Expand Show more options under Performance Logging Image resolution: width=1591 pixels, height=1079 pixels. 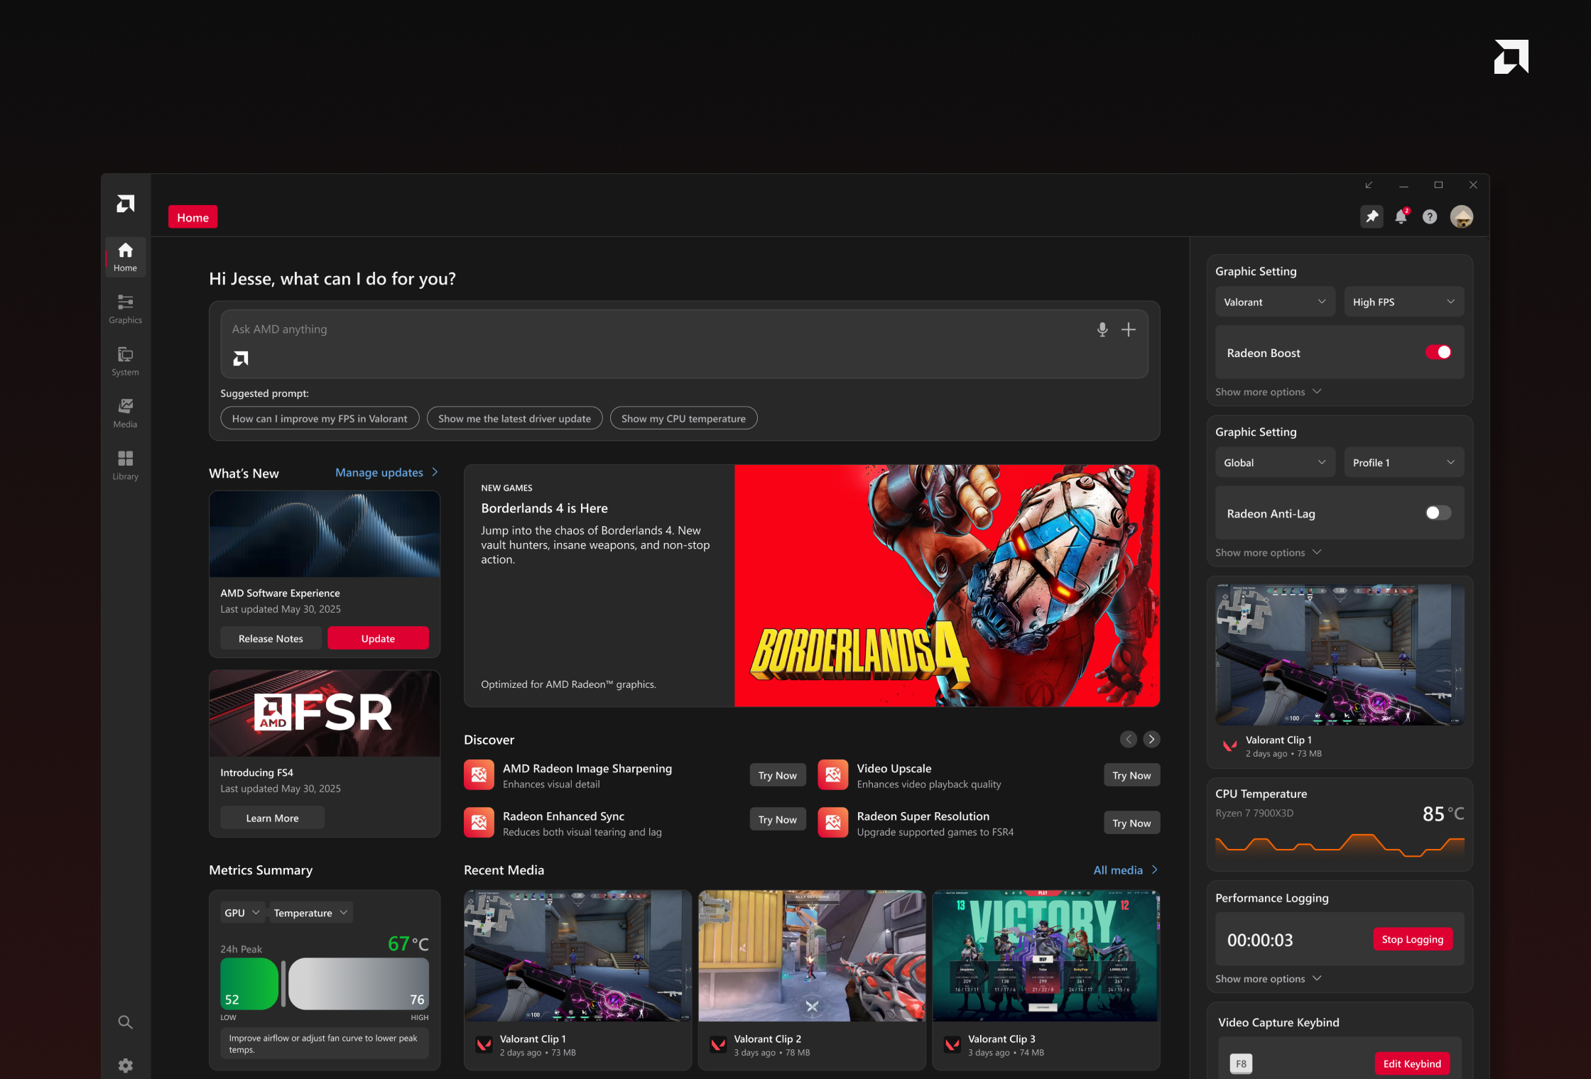pyautogui.click(x=1267, y=979)
